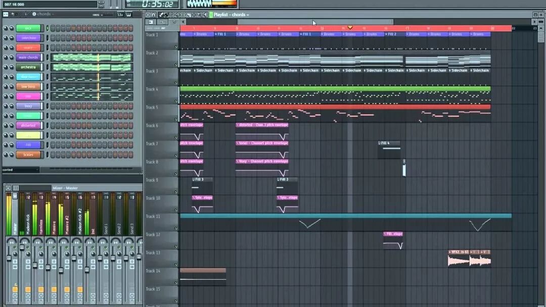Toggle the sidechain channel select LED
The image size is (546, 307).
click(x=48, y=38)
